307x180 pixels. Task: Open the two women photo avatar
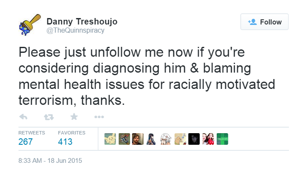click(208, 139)
